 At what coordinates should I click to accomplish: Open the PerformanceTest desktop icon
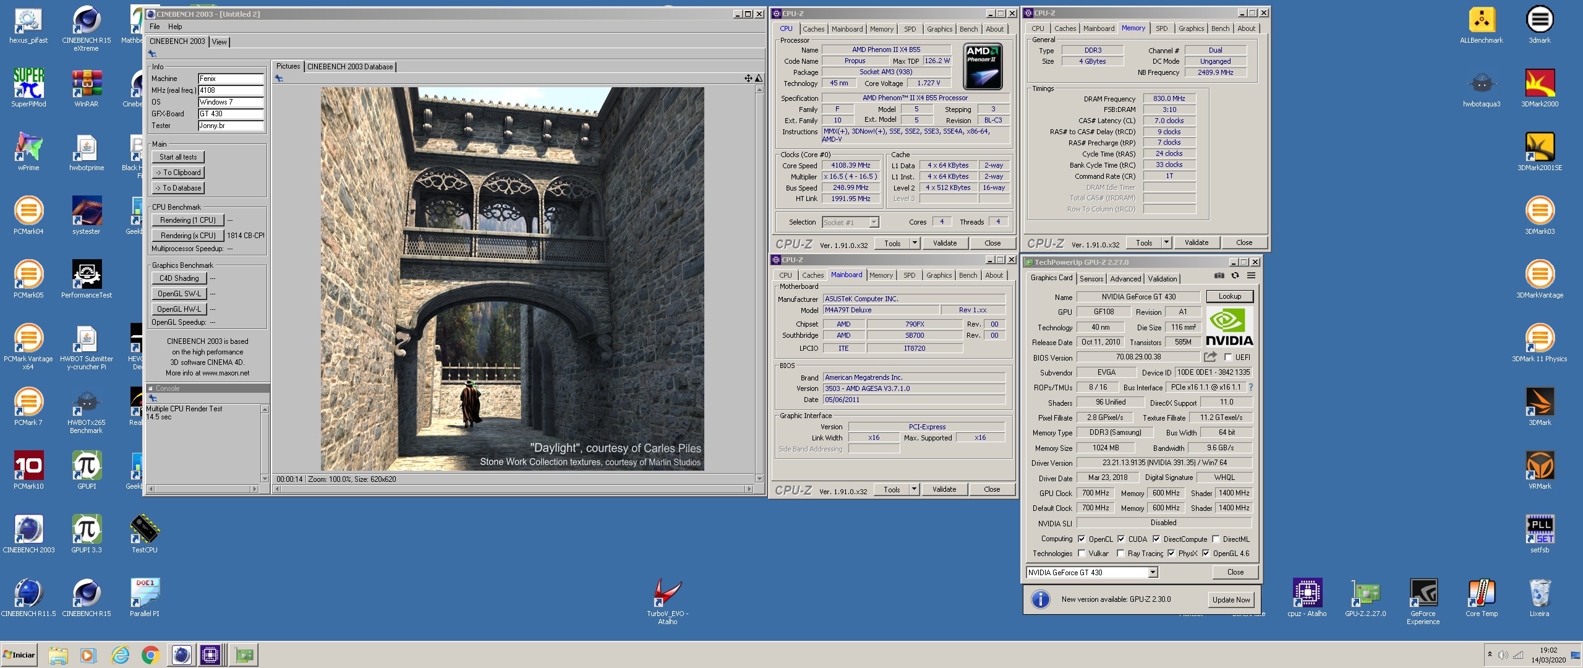[x=87, y=279]
